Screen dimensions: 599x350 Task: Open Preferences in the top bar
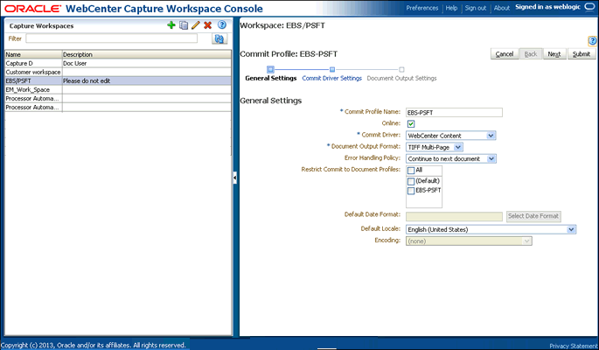point(421,8)
